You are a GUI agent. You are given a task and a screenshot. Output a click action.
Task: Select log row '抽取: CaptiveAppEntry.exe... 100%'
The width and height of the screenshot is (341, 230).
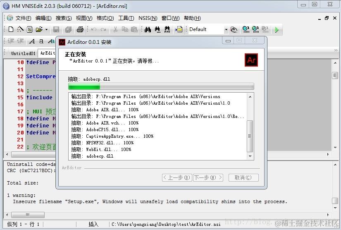point(112,136)
